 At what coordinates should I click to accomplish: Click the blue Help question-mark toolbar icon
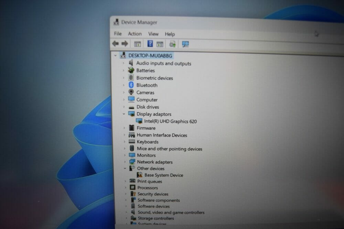tap(150, 44)
